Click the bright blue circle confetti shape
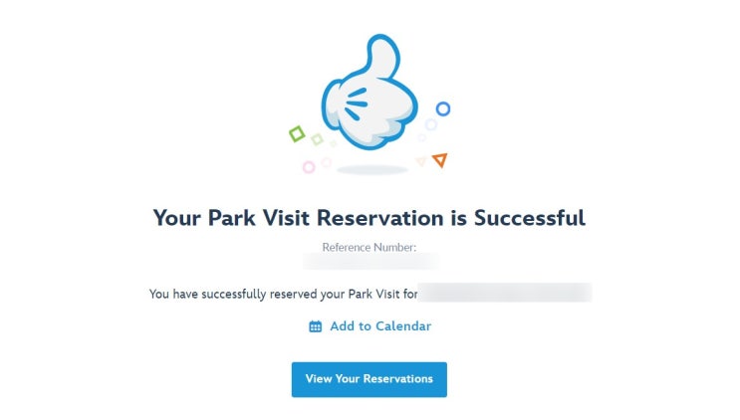The height and width of the screenshot is (420, 740). 443,108
